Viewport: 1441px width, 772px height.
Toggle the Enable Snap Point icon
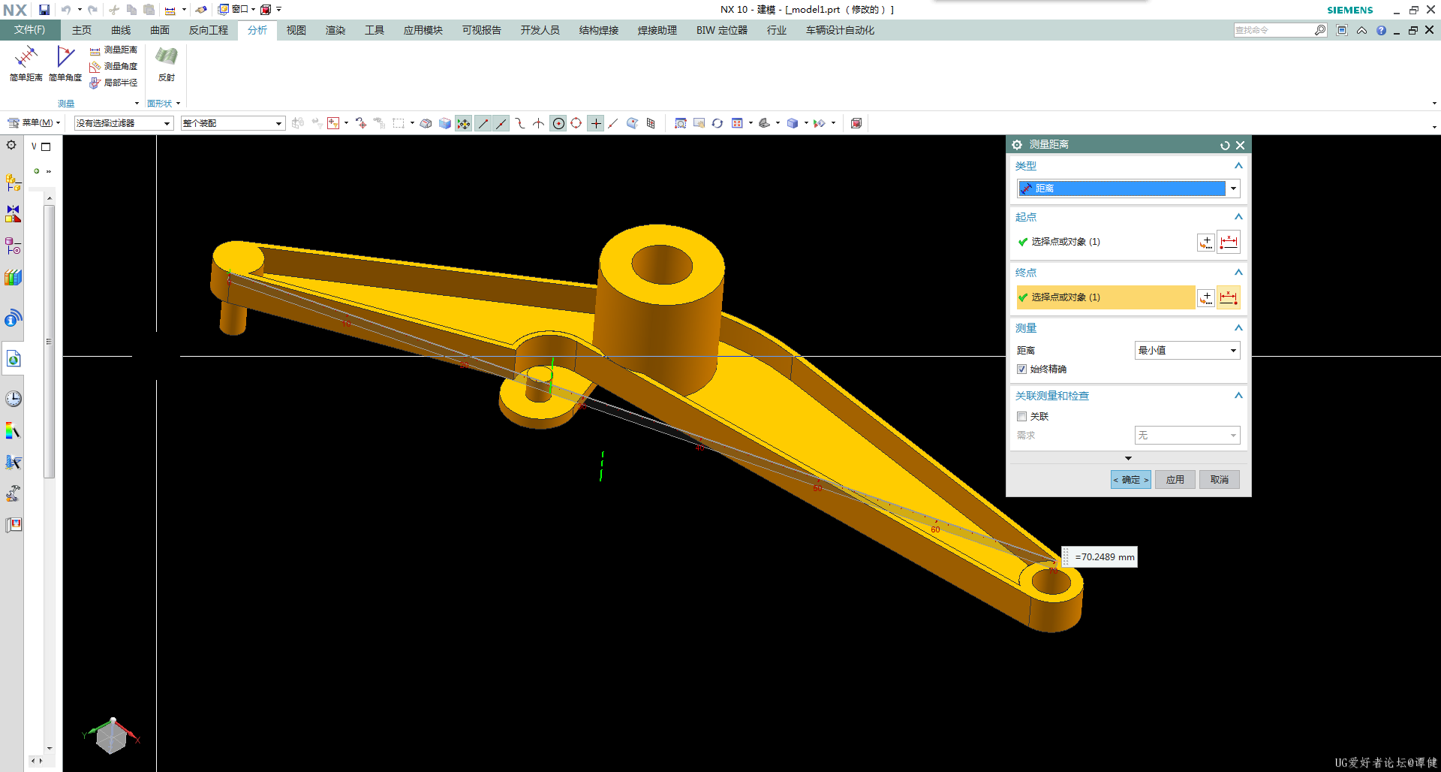[x=464, y=123]
